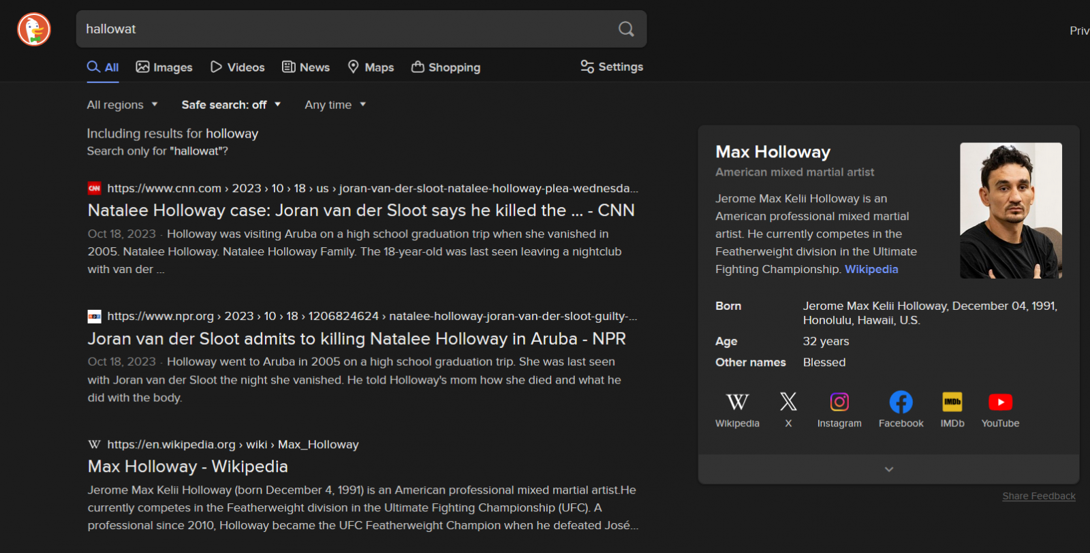The width and height of the screenshot is (1090, 553).
Task: Open the IMDb profile icon
Action: [952, 409]
